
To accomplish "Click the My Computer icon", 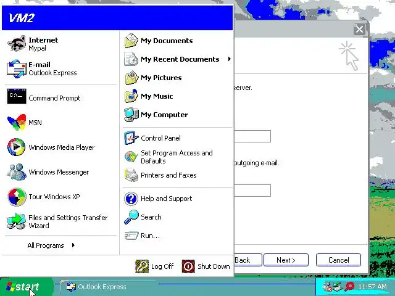I will click(x=131, y=115).
